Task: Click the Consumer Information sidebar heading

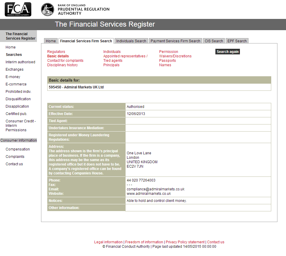Action: (x=18, y=140)
